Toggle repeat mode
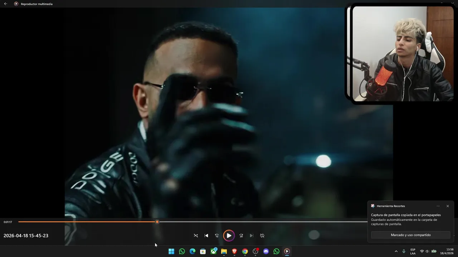458x257 pixels. point(262,236)
